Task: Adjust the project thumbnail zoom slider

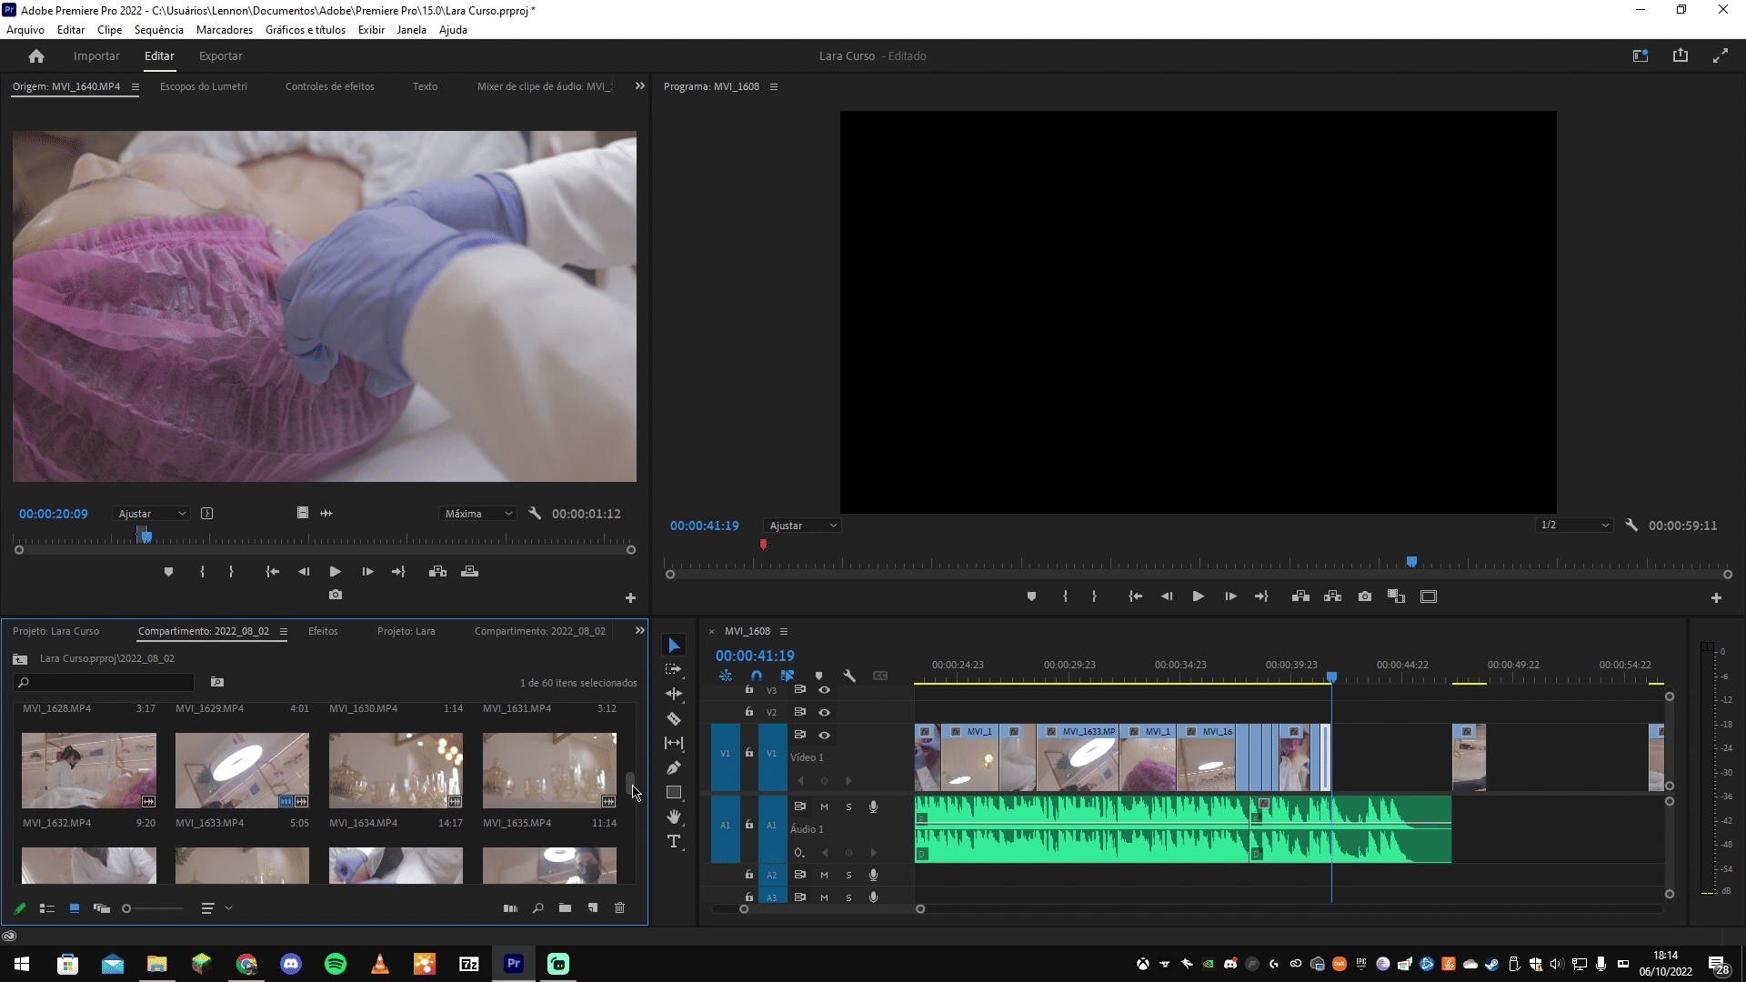Action: tap(127, 908)
